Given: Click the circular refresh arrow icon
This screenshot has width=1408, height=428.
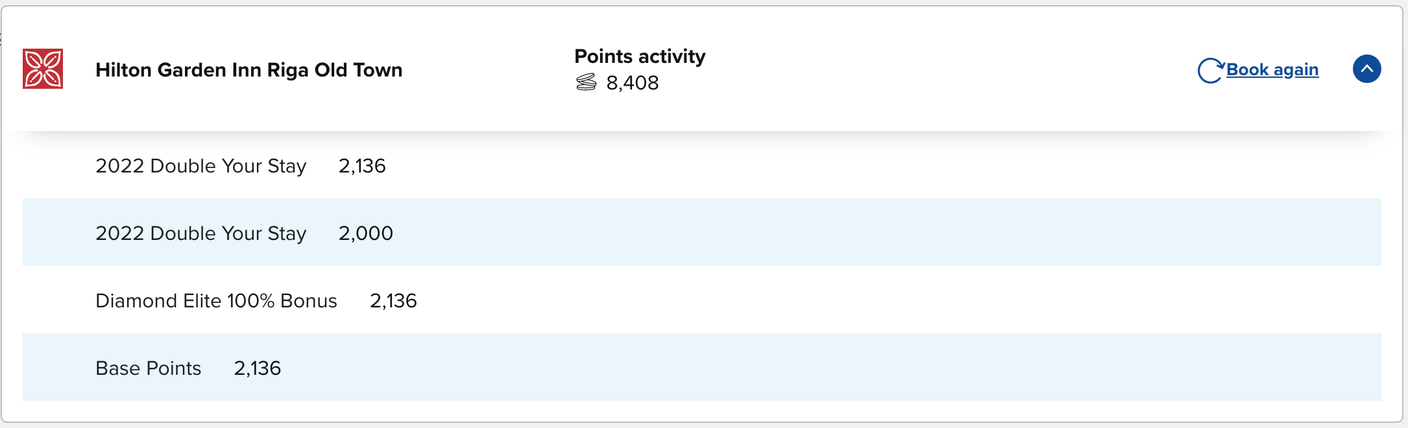Looking at the screenshot, I should 1210,70.
